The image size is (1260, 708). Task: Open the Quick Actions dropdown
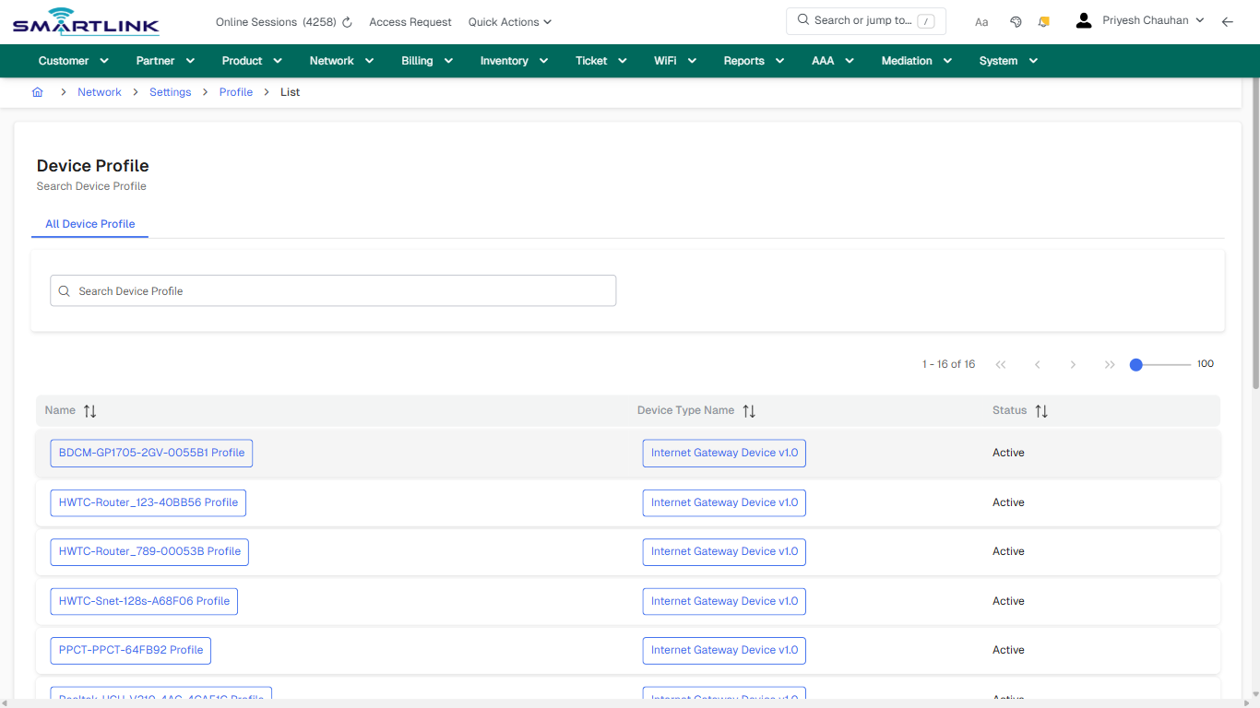(509, 21)
